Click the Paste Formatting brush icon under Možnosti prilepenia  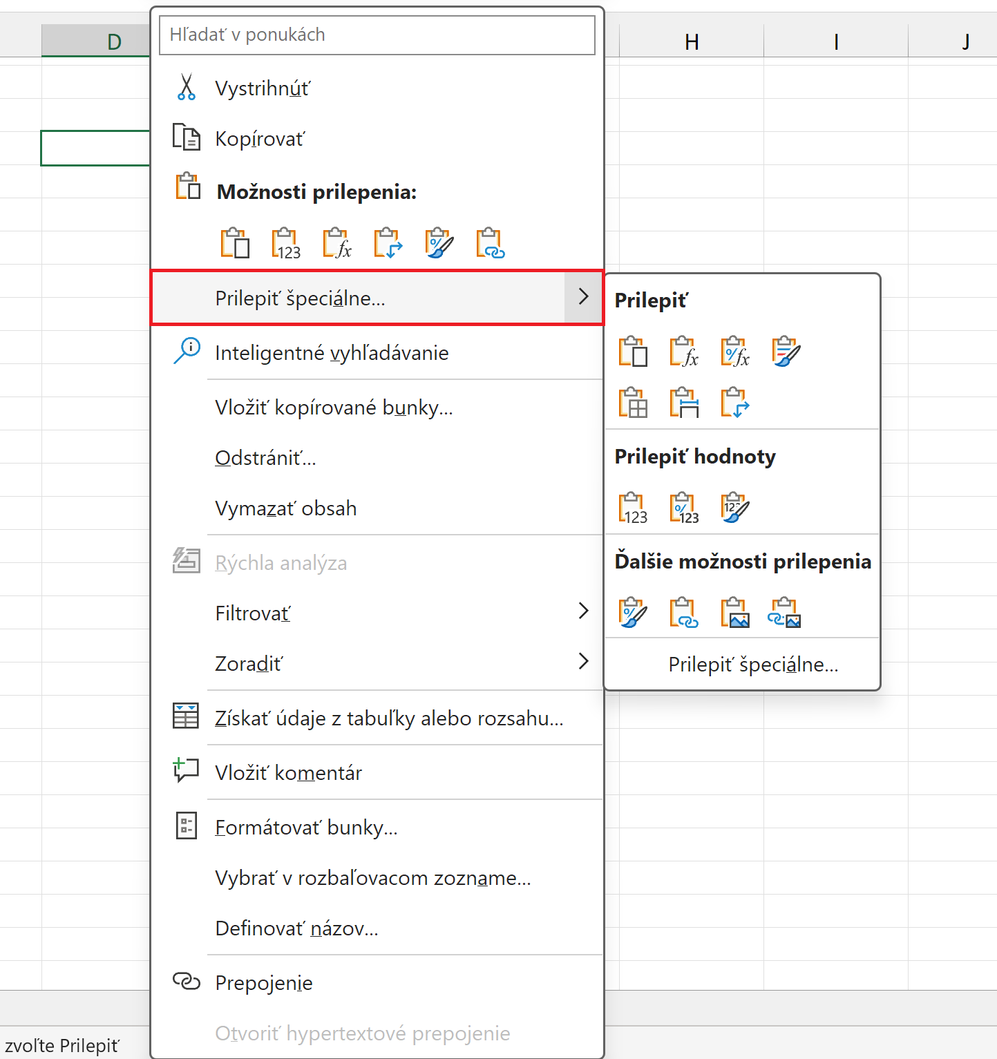click(439, 243)
